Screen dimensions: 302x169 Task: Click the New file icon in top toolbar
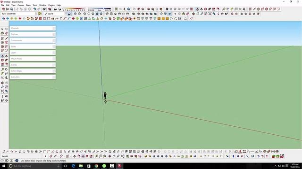pos(3,9)
